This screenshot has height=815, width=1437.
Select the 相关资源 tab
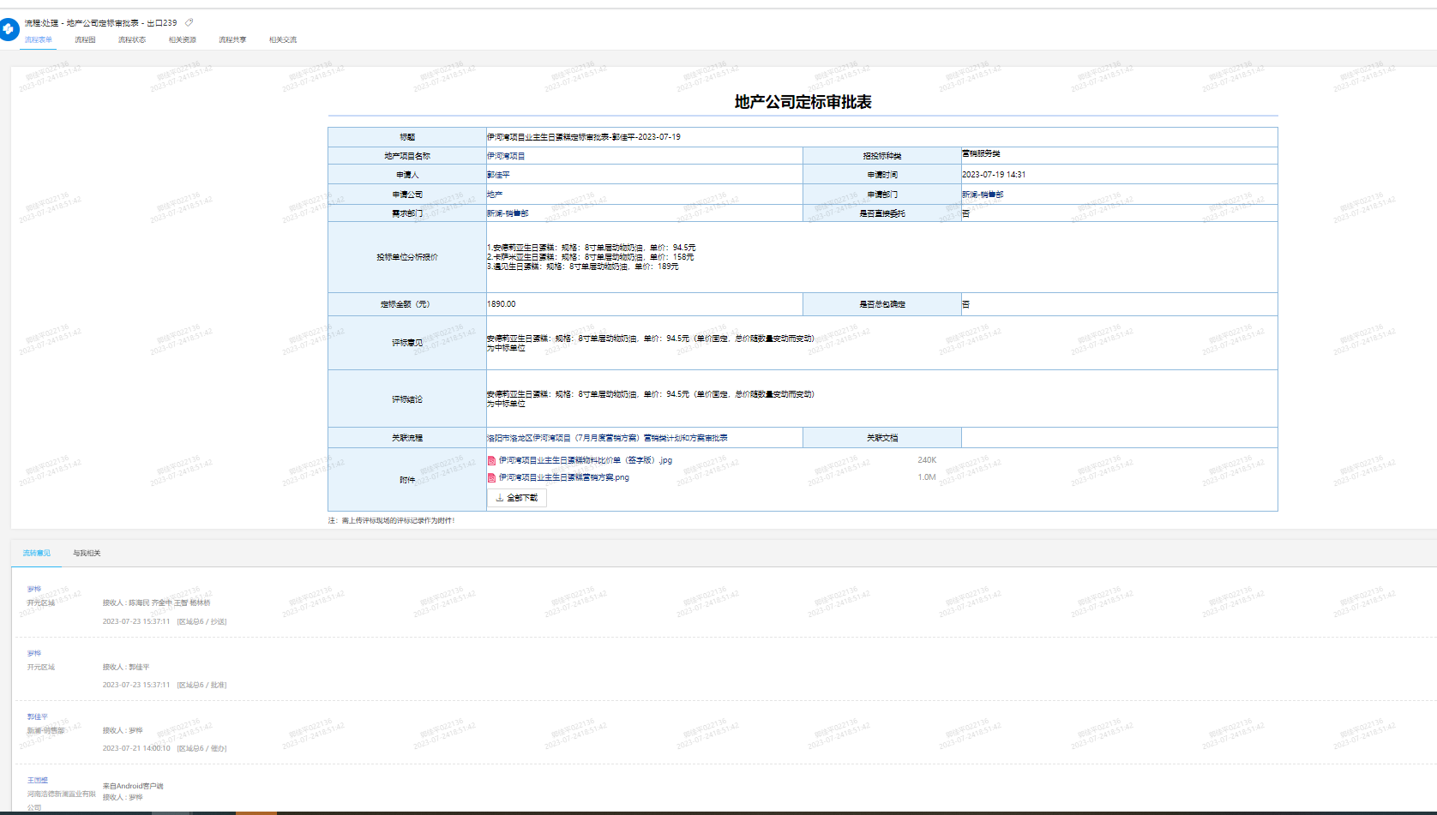coord(182,40)
